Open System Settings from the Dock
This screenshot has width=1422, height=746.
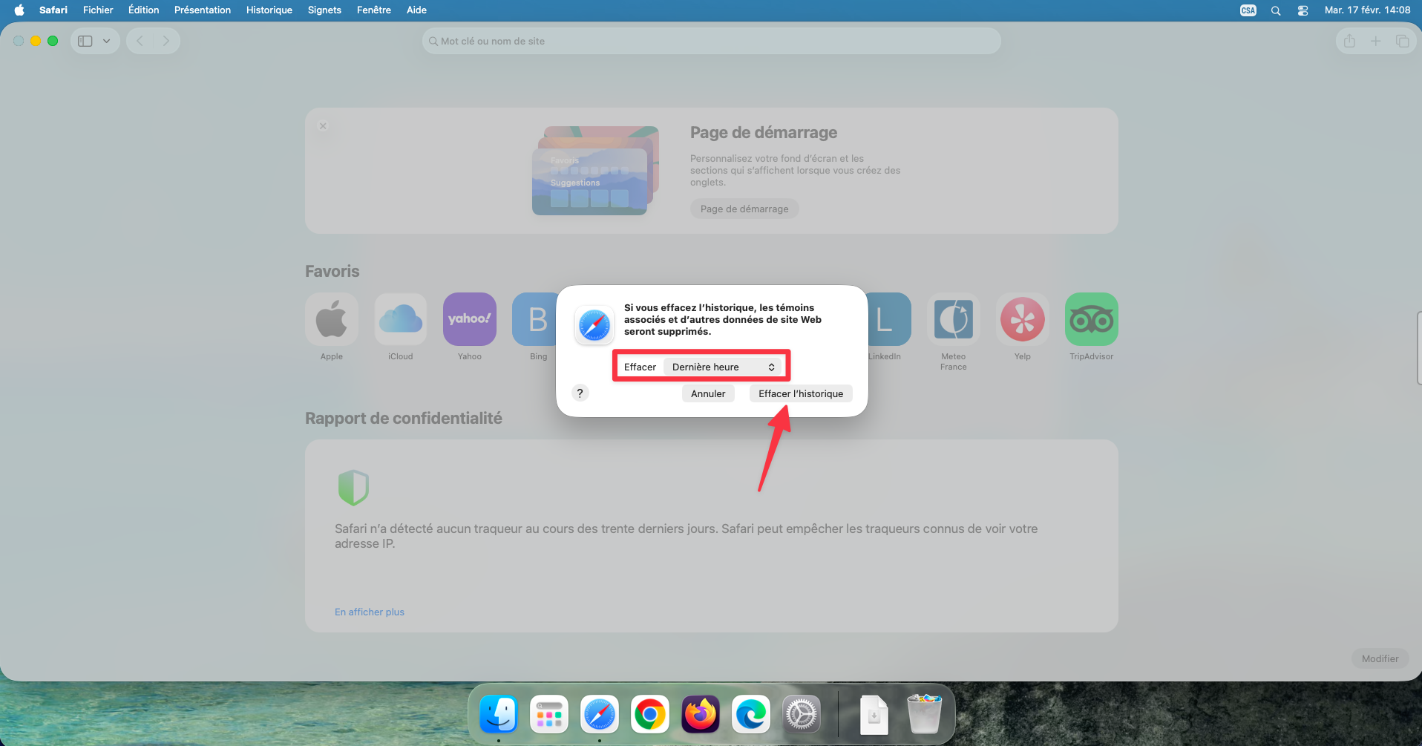[802, 715]
